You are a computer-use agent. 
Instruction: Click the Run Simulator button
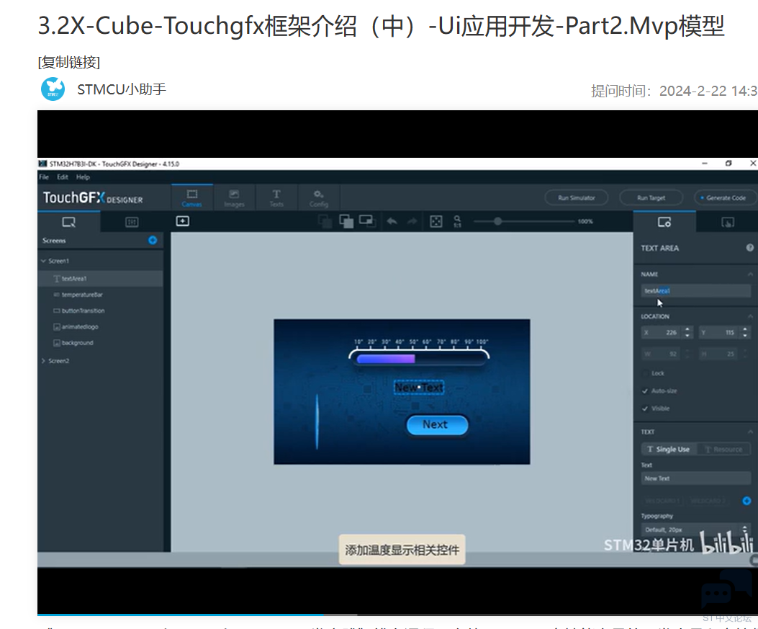(x=576, y=198)
